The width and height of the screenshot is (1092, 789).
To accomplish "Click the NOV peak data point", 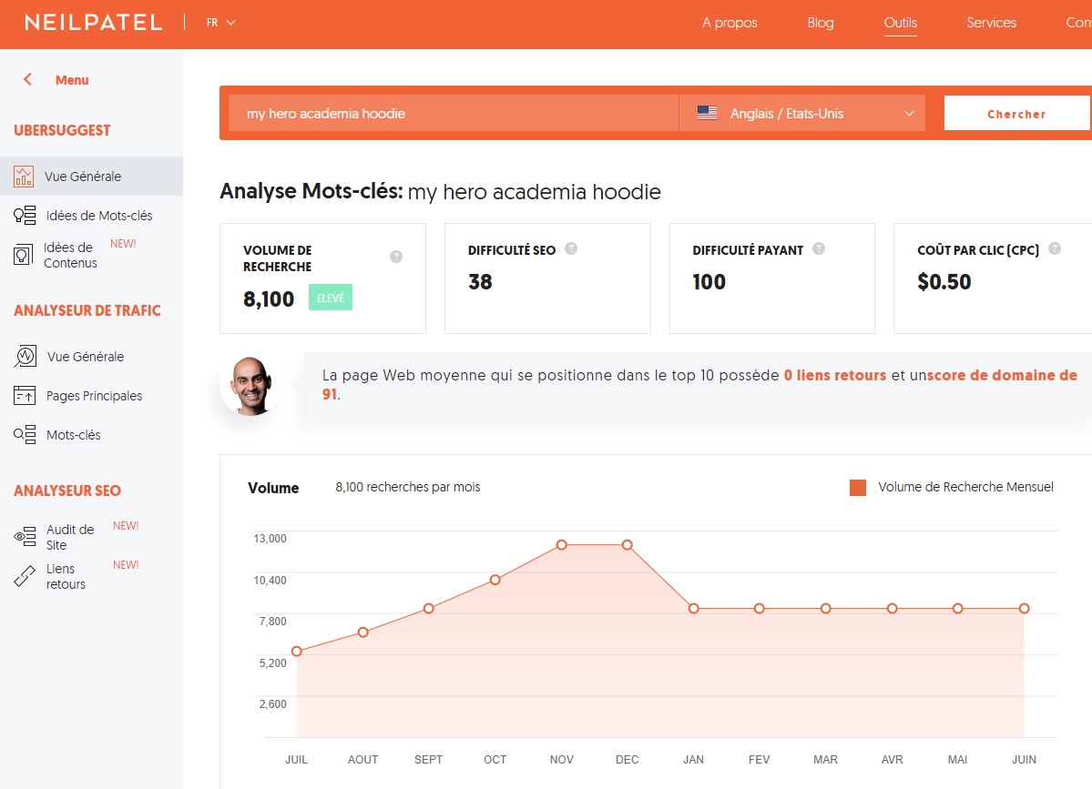I will tap(561, 544).
